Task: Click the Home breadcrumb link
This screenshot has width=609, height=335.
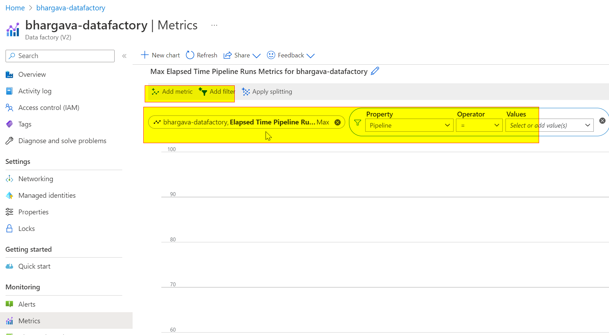Action: coord(15,8)
